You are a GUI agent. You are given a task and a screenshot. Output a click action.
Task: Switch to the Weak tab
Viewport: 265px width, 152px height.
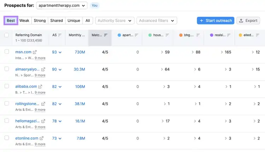tap(24, 20)
